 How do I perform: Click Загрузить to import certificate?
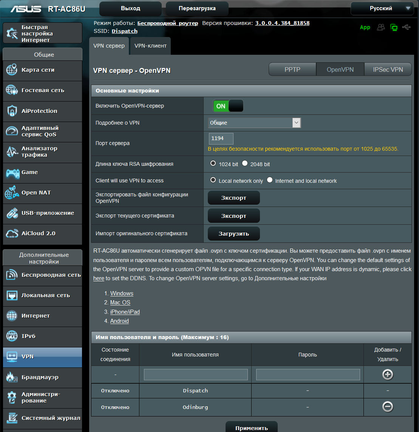234,234
